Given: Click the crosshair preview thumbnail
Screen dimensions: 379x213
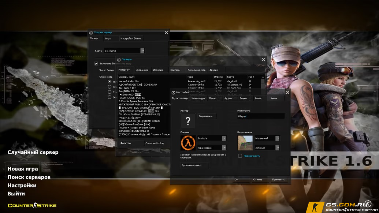Looking at the screenshot, I should [x=245, y=143].
